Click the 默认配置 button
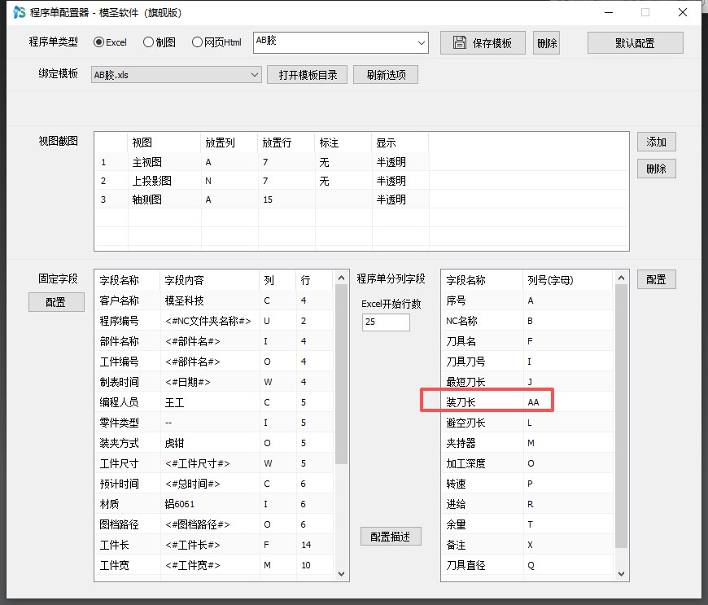708x605 pixels. pos(635,43)
